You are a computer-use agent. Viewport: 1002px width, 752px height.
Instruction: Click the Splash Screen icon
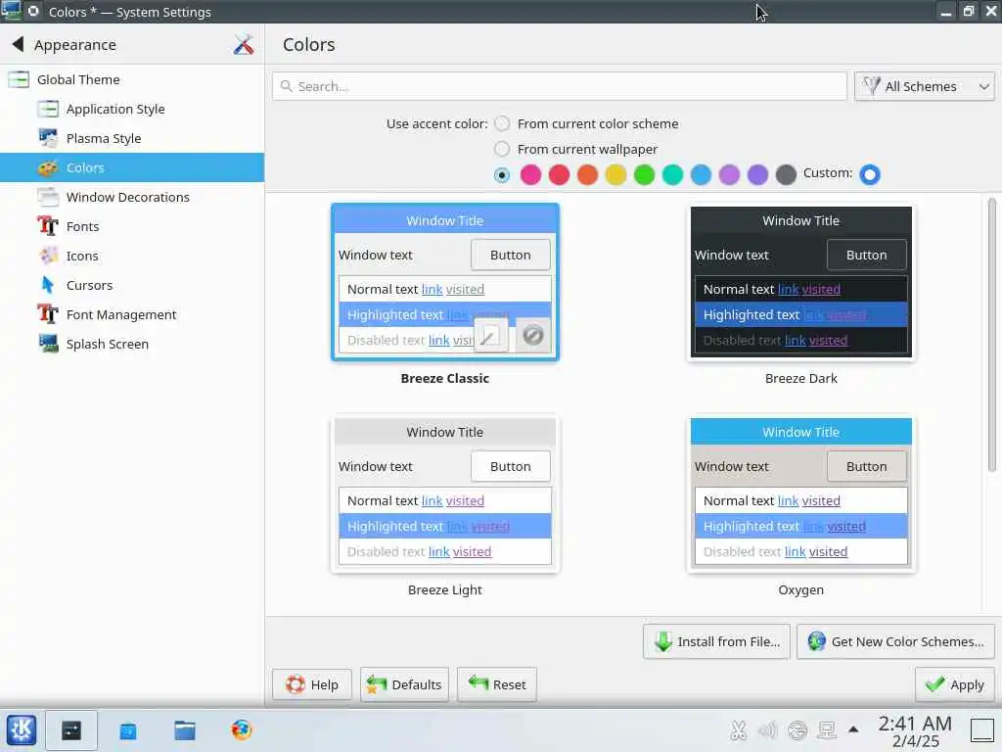coord(48,344)
